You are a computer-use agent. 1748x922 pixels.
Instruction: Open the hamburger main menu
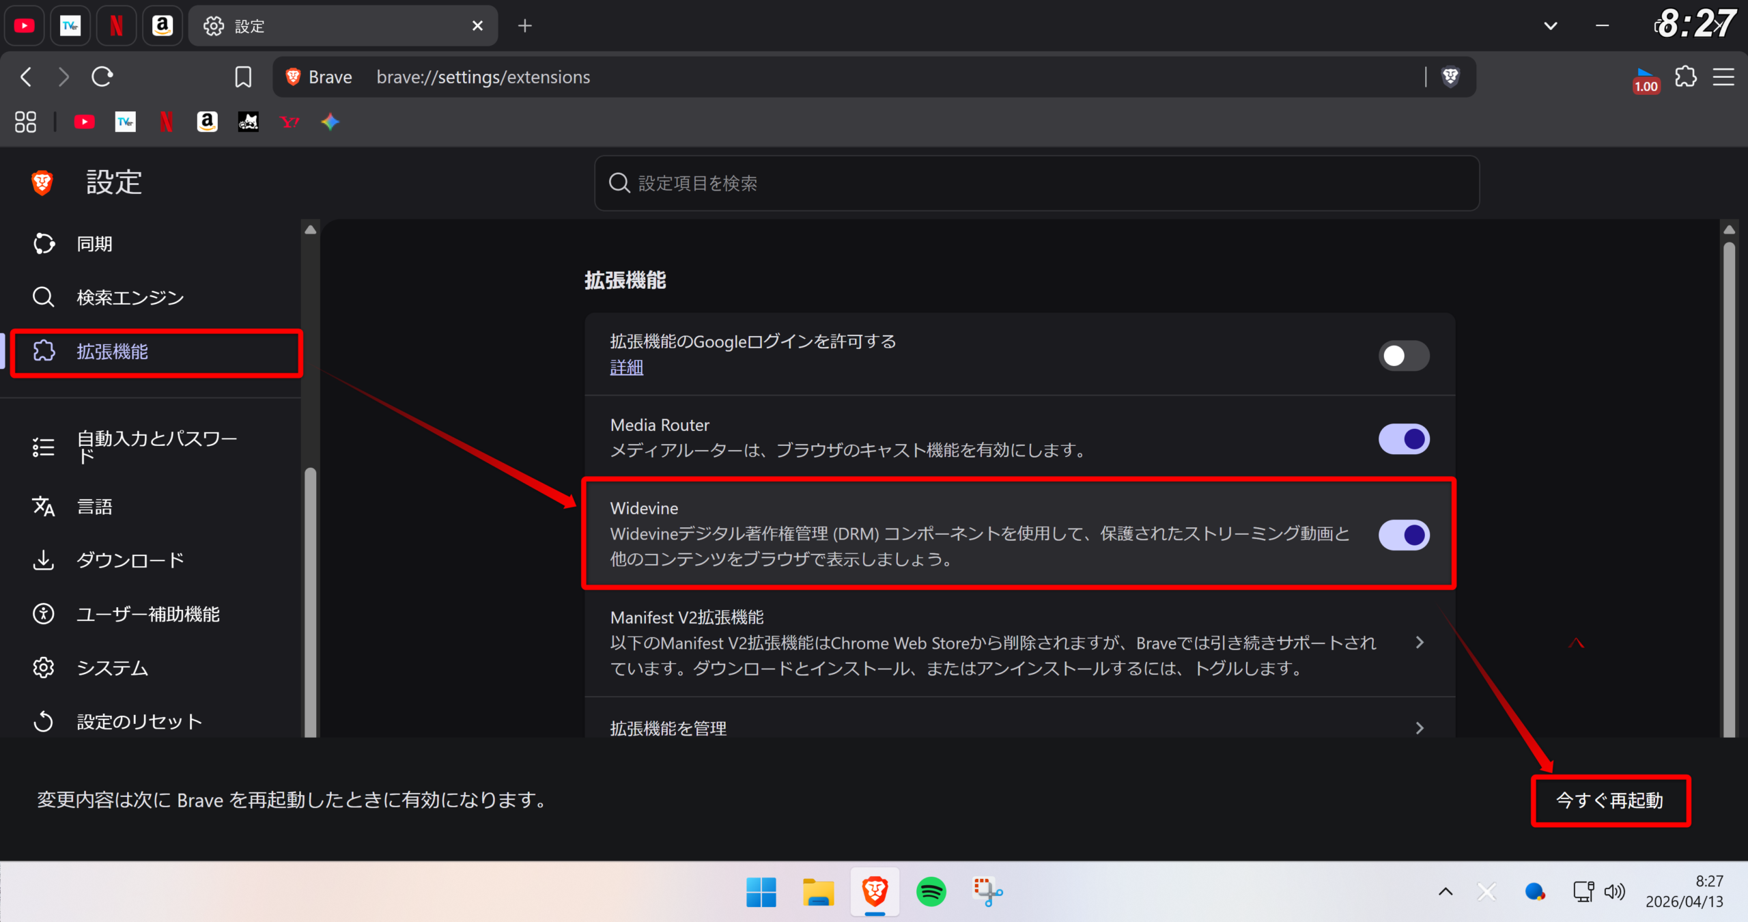tap(1723, 76)
